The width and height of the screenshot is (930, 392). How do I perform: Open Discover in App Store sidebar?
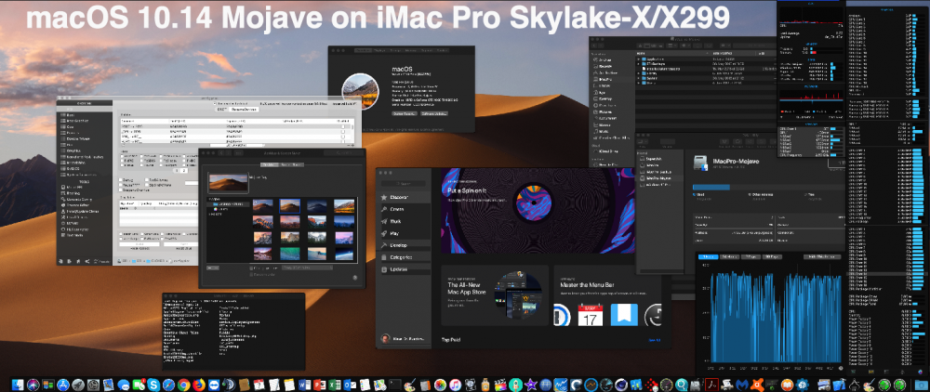coord(405,197)
